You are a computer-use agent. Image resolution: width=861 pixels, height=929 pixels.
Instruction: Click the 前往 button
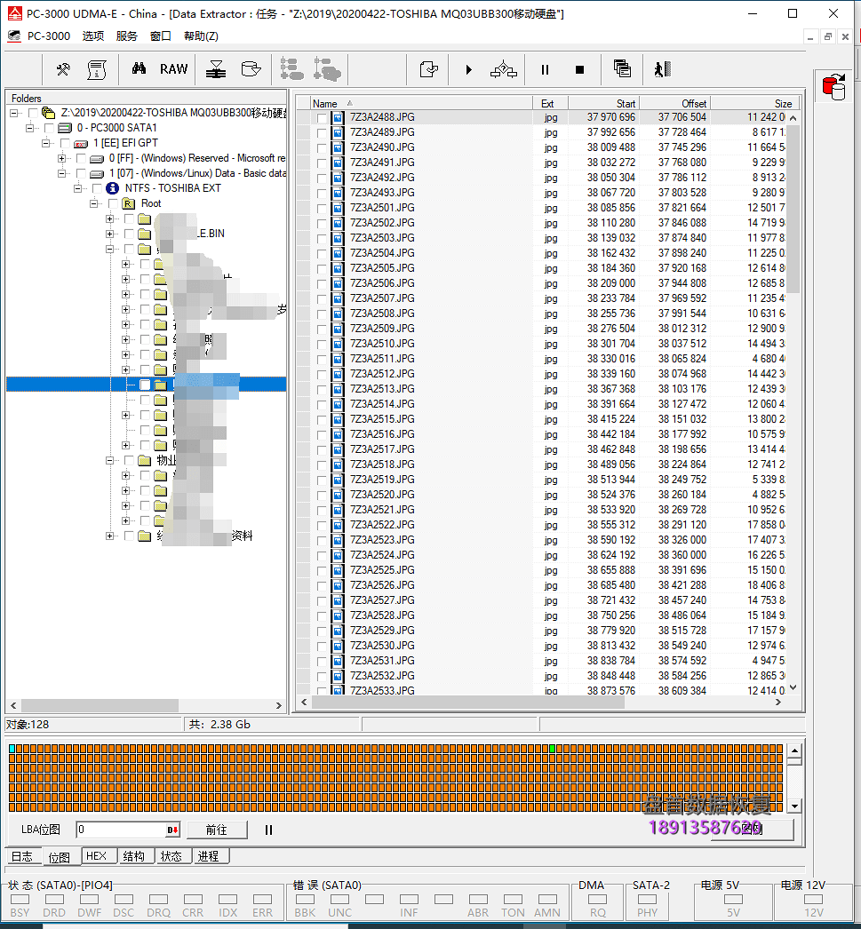(217, 830)
